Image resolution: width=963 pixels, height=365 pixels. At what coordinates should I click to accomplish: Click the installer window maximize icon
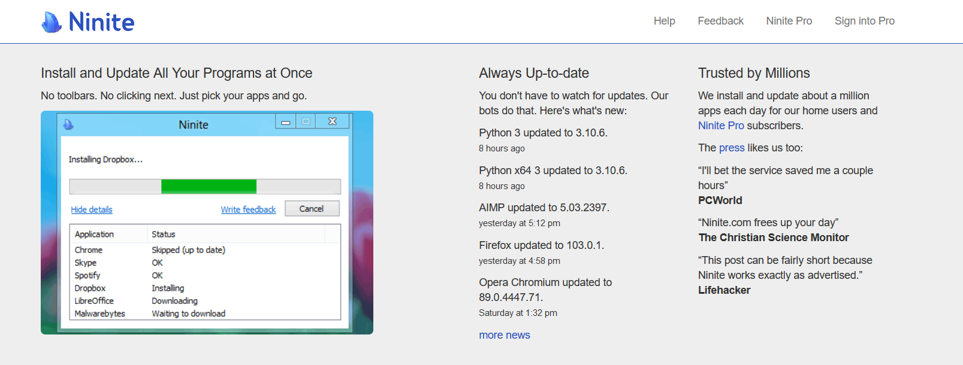point(306,121)
